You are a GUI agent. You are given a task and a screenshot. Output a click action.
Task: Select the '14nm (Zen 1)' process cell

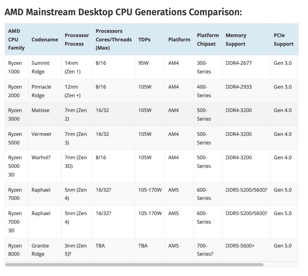coord(77,67)
